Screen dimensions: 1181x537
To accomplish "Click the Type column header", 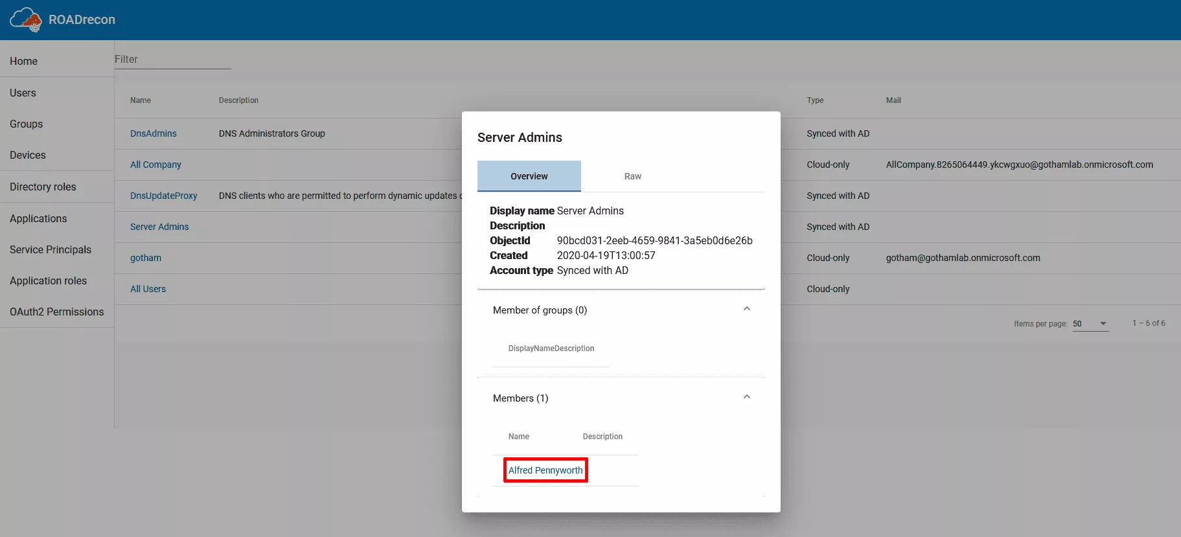I will click(x=815, y=100).
